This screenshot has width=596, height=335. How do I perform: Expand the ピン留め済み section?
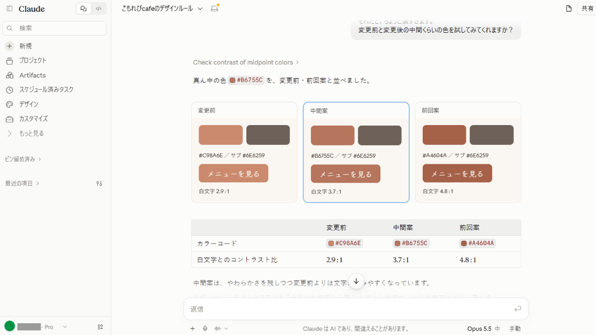(23, 159)
